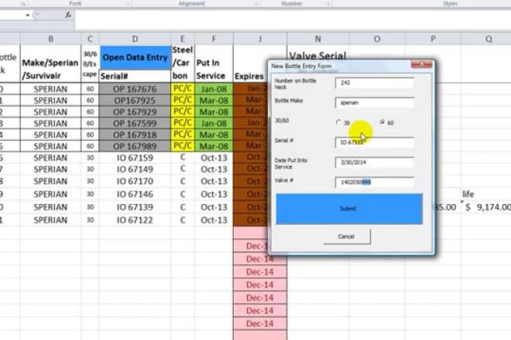
Task: Click the $ 9,174.00 cell
Action: [486, 207]
